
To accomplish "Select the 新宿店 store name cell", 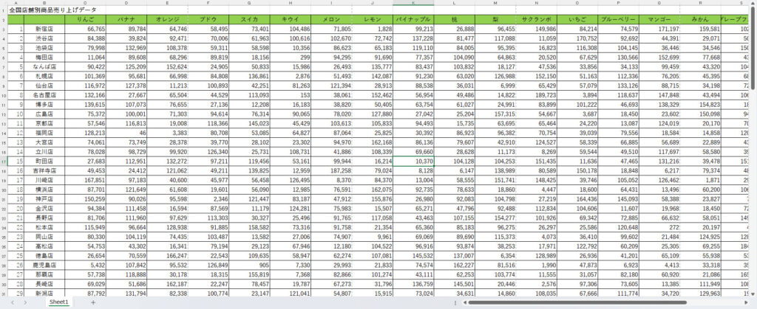I will [44, 28].
